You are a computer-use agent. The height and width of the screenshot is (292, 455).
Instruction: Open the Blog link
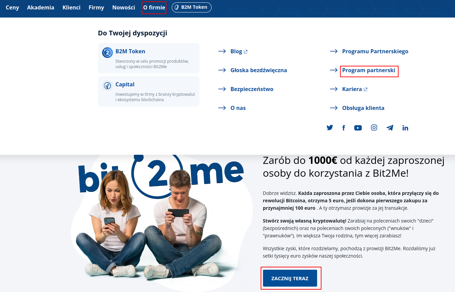coord(236,51)
